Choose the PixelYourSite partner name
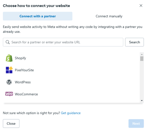The width and height of the screenshot is (146, 130). pos(24,70)
